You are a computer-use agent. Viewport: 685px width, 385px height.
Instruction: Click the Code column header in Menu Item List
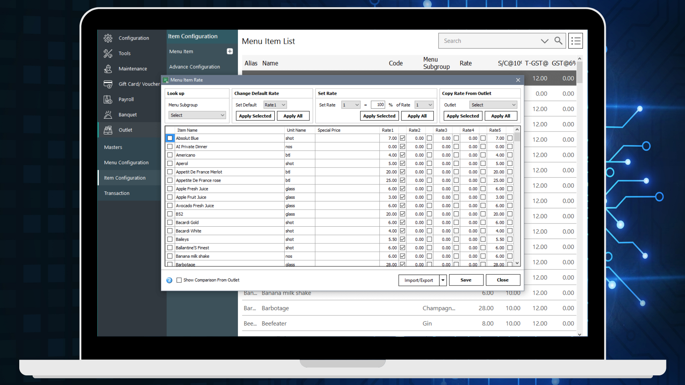pyautogui.click(x=396, y=63)
